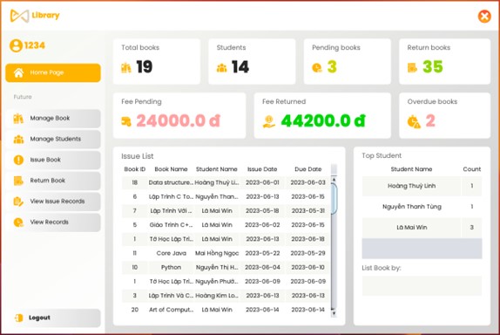Click the exclamation icon next to Issue Book
The height and width of the screenshot is (335, 500).
pyautogui.click(x=18, y=160)
